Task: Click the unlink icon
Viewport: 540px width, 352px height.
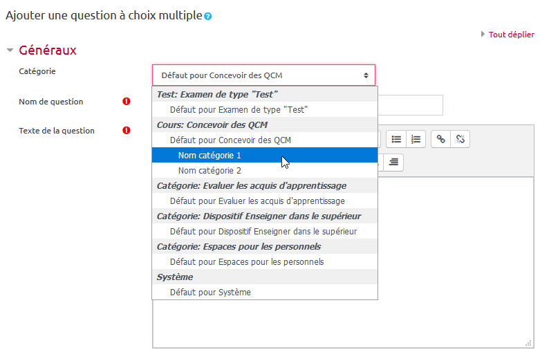Action: pos(460,139)
